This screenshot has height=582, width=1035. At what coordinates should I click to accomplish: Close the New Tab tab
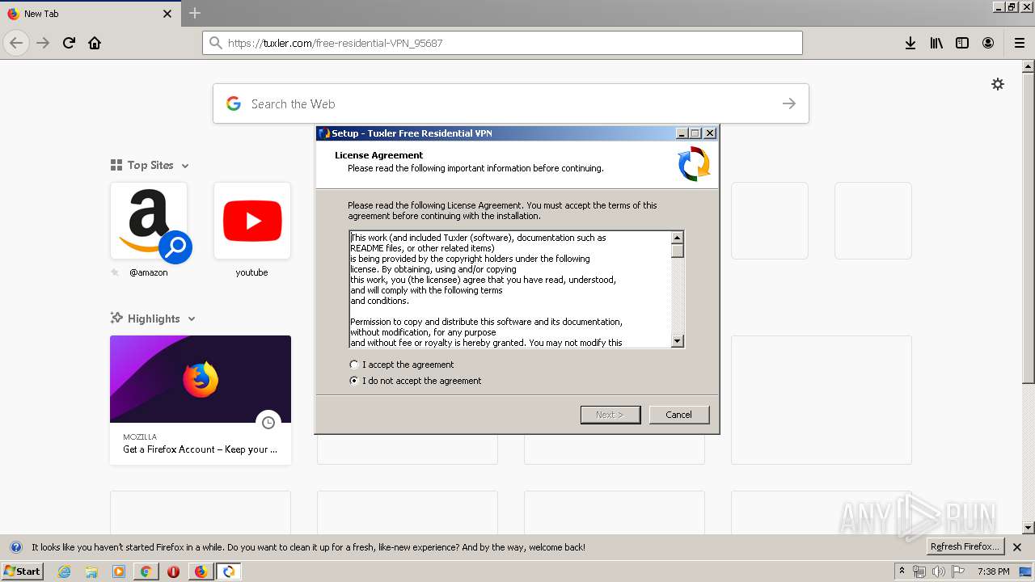point(167,14)
